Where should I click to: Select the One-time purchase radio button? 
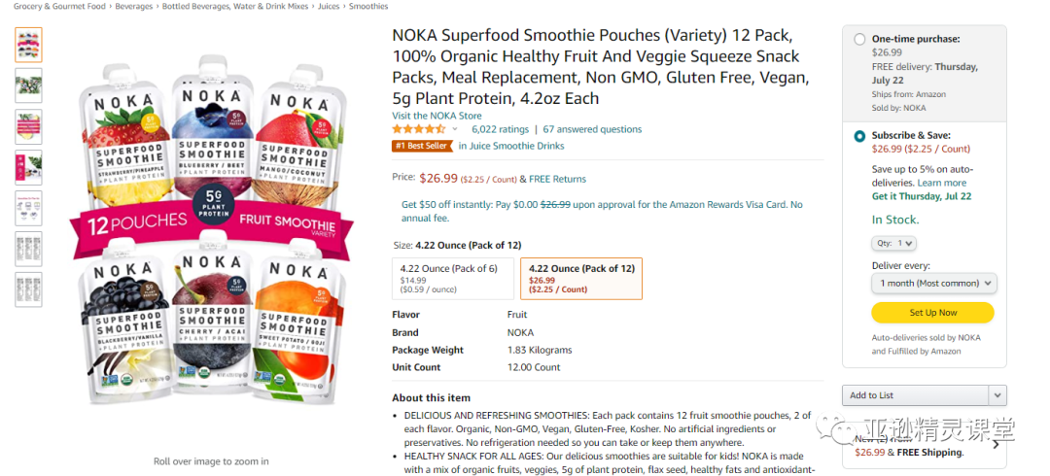point(859,40)
